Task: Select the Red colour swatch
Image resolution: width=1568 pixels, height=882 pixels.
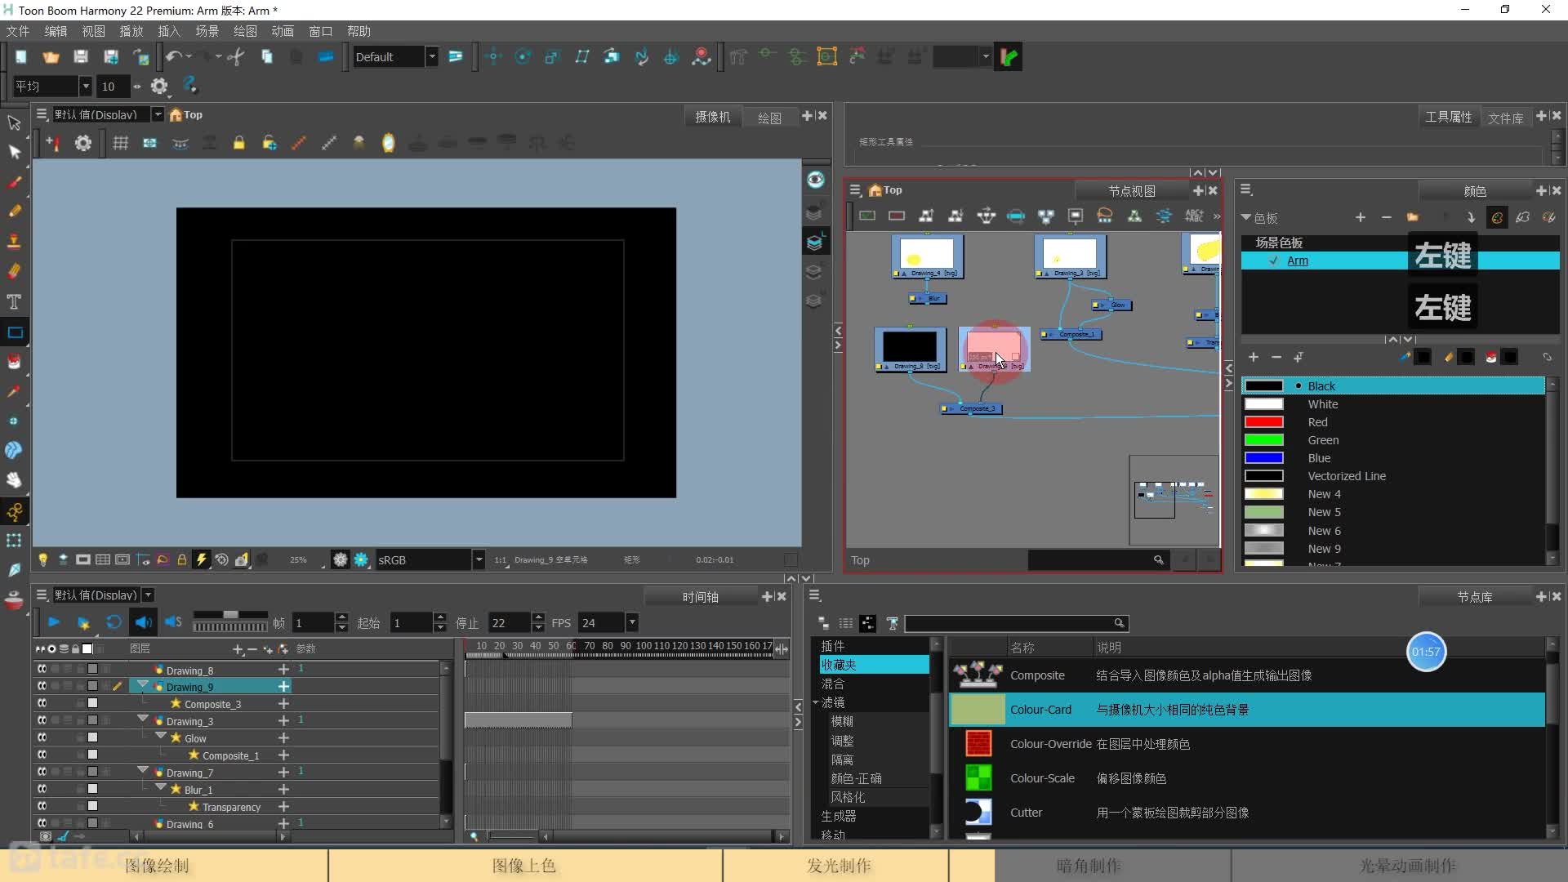Action: pos(1263,422)
